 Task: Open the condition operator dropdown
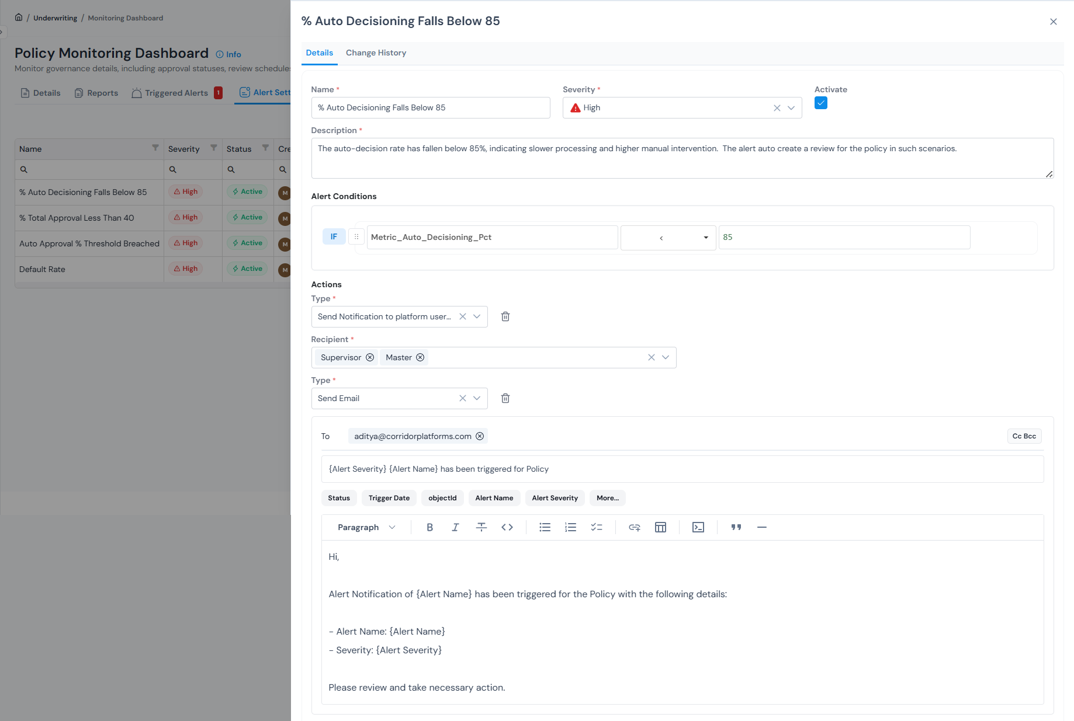click(x=668, y=238)
